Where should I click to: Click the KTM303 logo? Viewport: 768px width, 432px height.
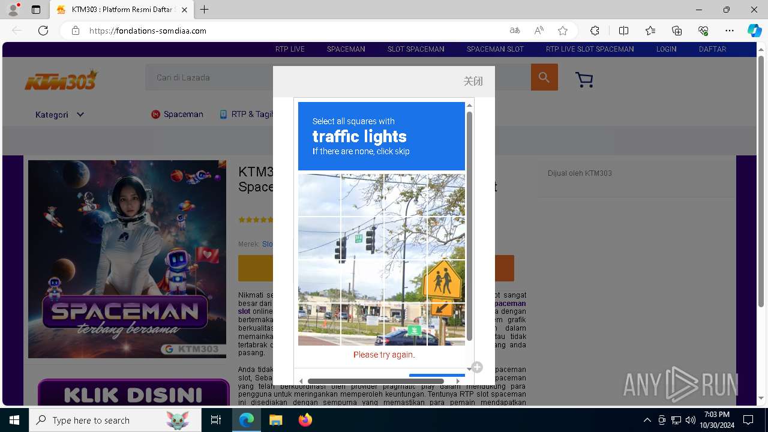[x=61, y=79]
